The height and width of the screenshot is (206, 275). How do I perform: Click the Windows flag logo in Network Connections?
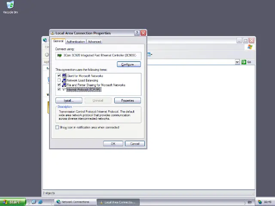pos(250,47)
